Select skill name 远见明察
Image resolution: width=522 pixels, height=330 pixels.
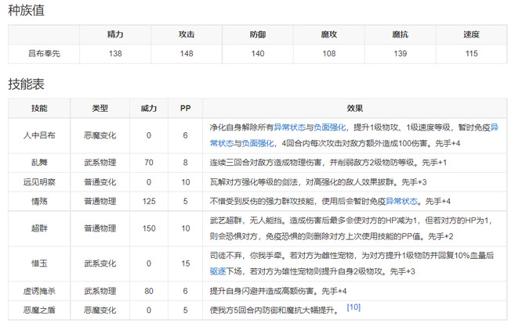point(39,182)
